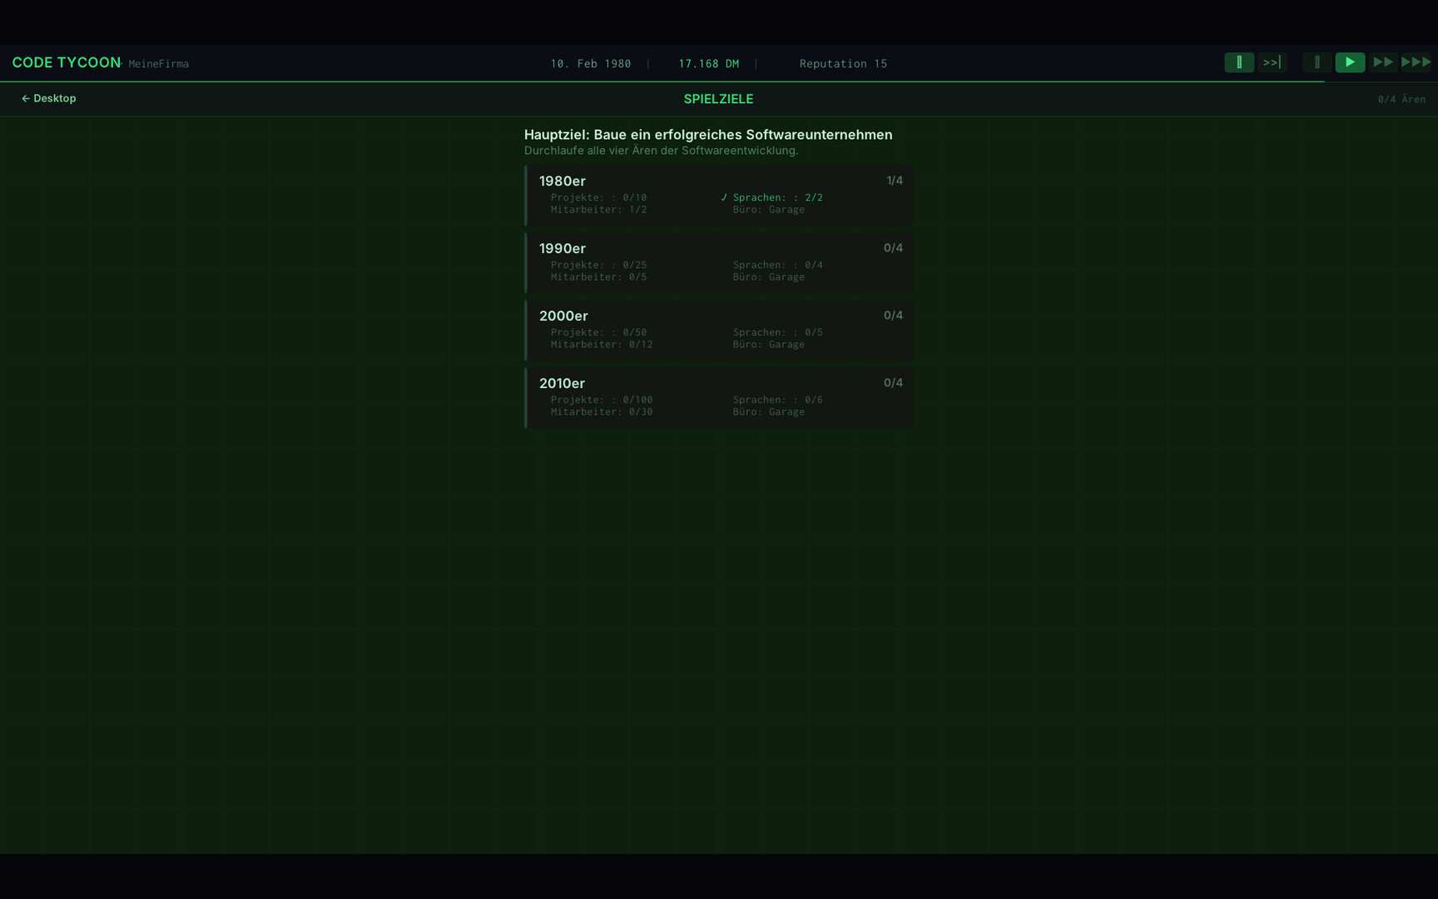1438x899 pixels.
Task: Toggle the checkmark on Sprachen 2/2 goal
Action: point(724,197)
